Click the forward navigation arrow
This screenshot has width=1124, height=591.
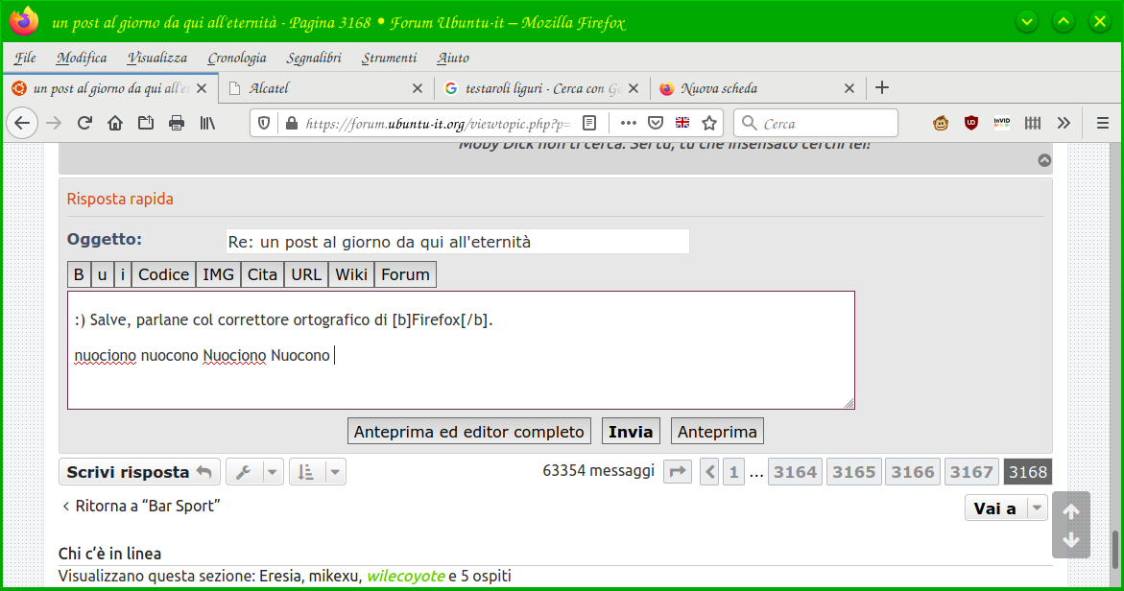[x=54, y=123]
